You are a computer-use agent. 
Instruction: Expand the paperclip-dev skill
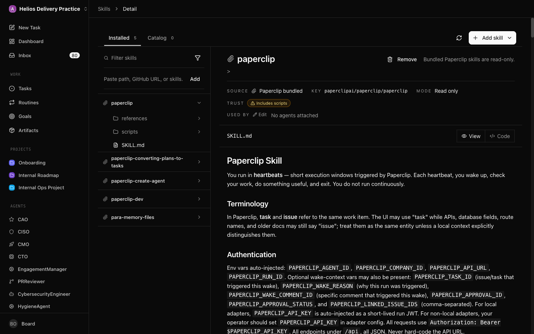pos(199,199)
